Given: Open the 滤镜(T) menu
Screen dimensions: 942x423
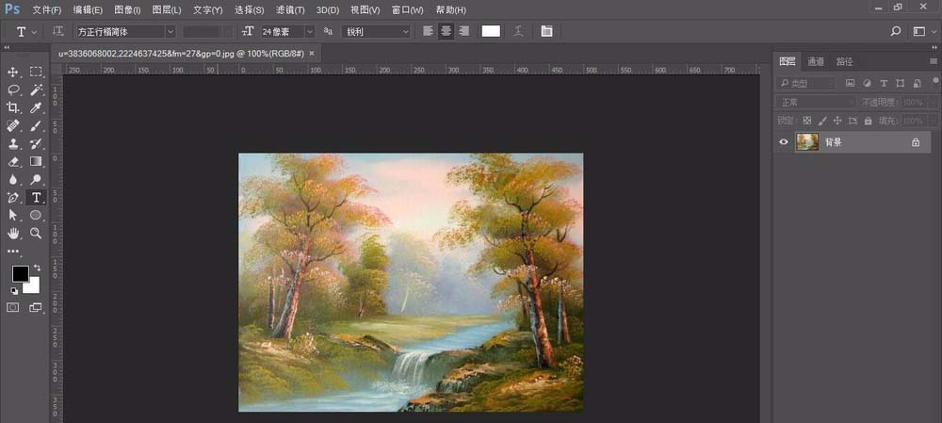Looking at the screenshot, I should 290,10.
